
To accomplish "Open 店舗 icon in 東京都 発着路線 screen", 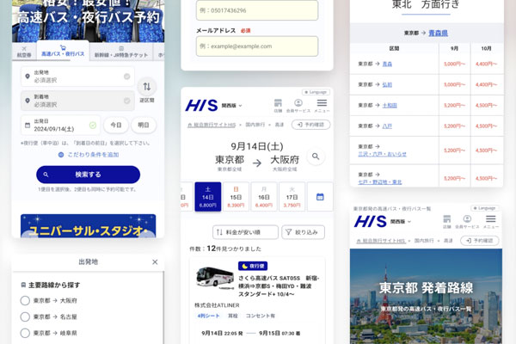I will point(447,219).
